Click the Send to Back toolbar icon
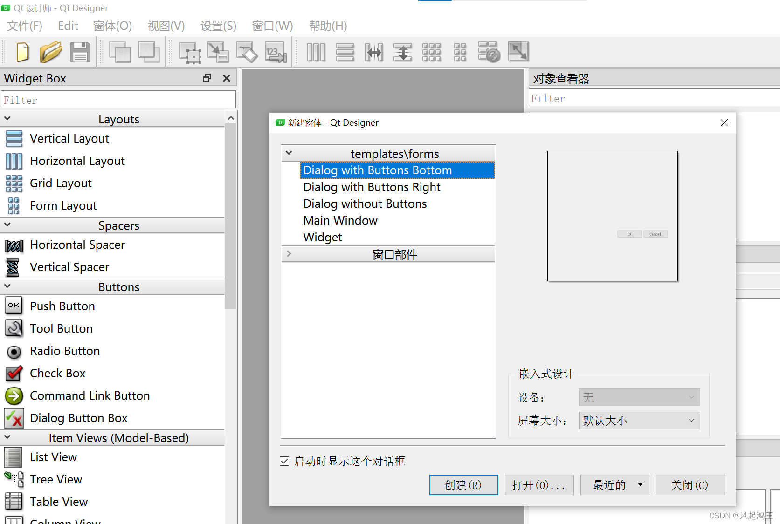The image size is (780, 524). click(120, 52)
